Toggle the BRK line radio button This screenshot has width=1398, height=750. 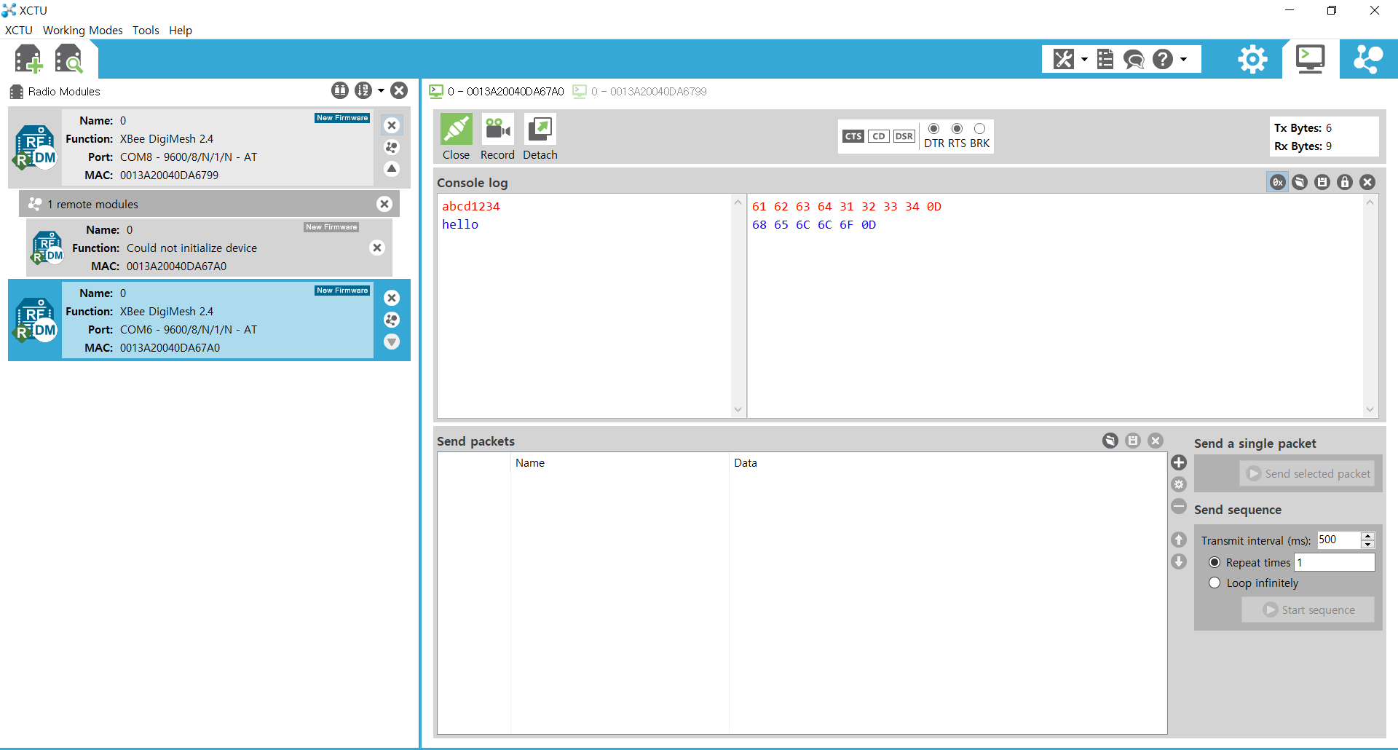pyautogui.click(x=980, y=129)
